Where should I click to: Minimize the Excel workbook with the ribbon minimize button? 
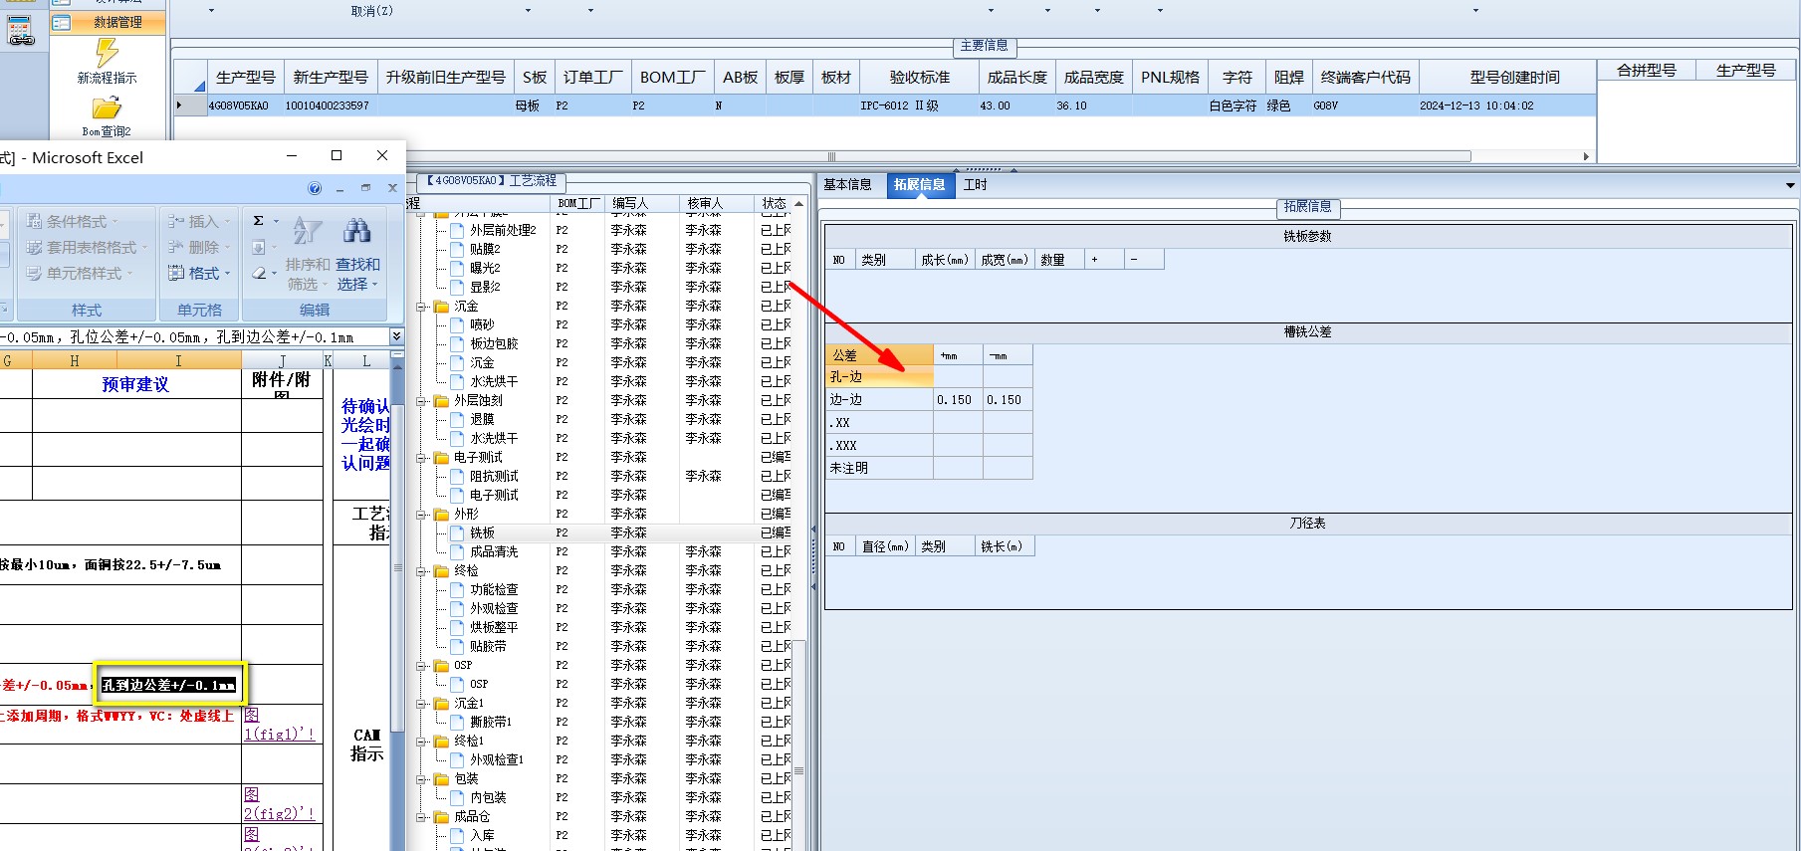pos(339,188)
